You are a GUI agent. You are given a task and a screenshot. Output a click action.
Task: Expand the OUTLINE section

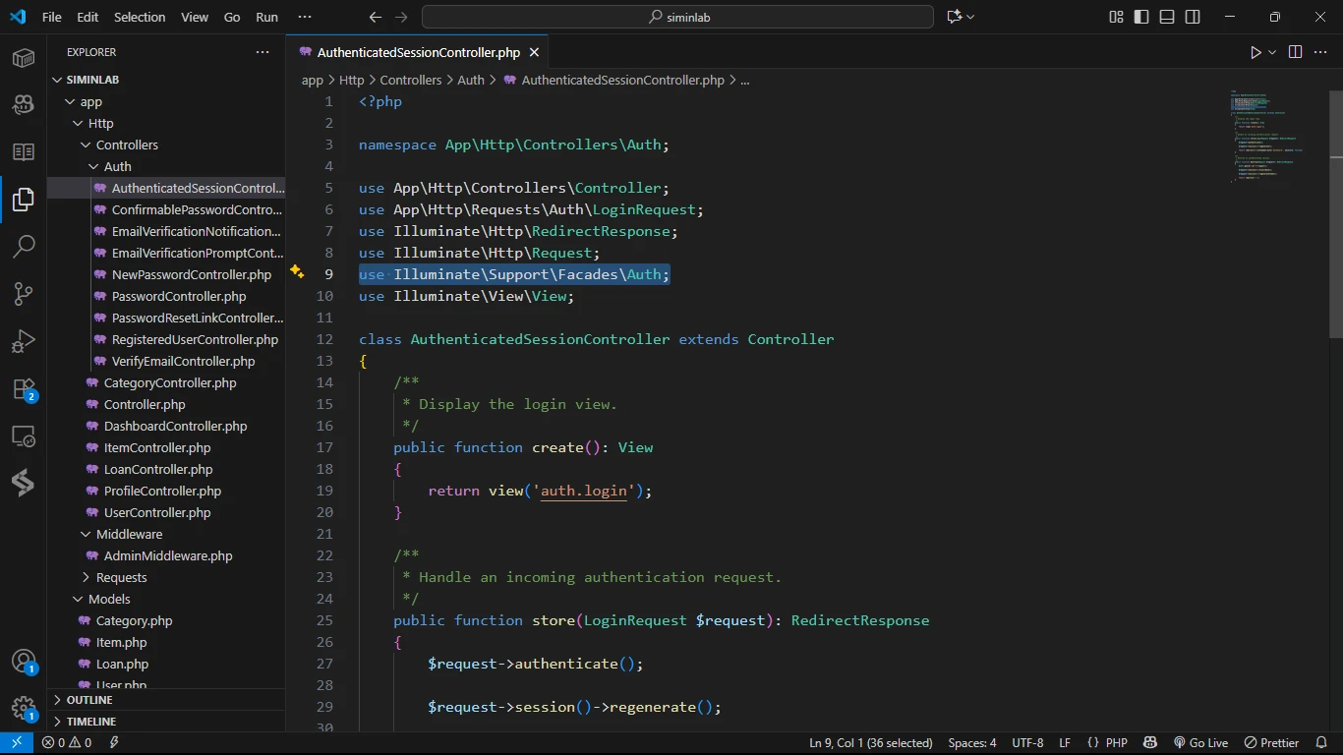[89, 700]
